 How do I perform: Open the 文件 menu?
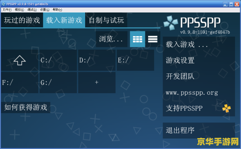point(7,10)
